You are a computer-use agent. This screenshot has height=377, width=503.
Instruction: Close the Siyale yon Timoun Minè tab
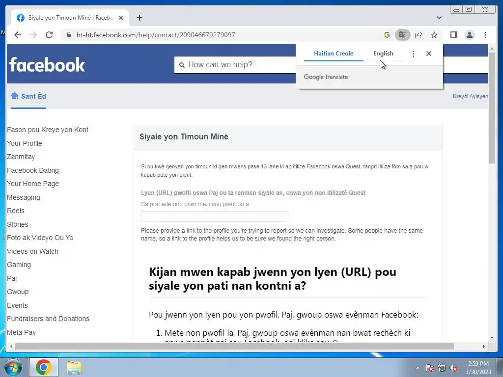[x=121, y=18]
